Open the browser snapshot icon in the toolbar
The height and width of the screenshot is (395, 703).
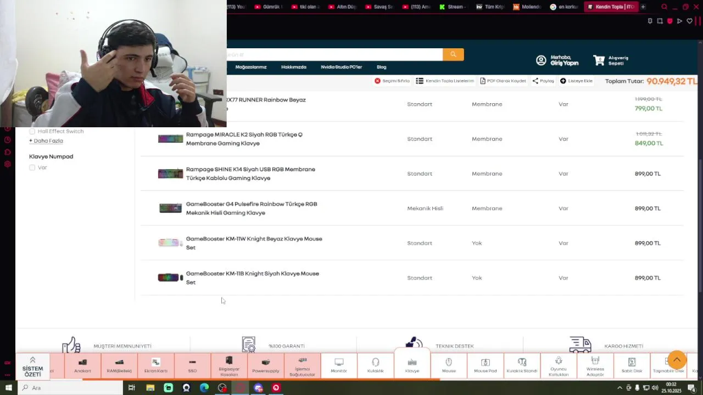[660, 21]
